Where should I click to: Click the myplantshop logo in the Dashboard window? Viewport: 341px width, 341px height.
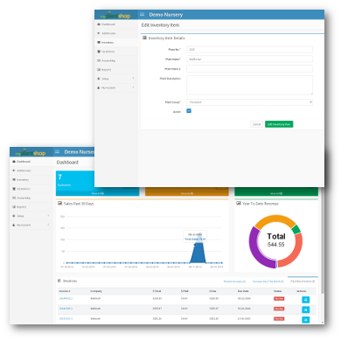tap(31, 152)
